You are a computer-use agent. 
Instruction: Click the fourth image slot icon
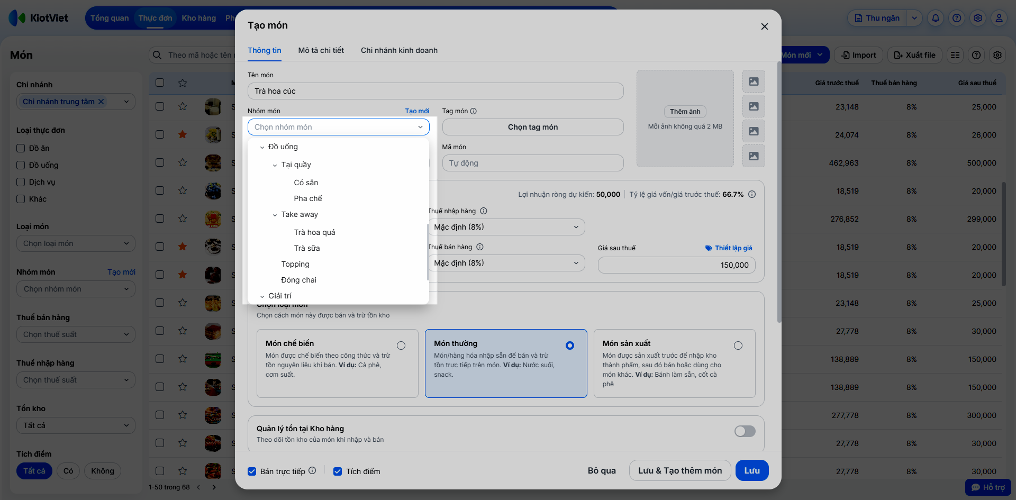point(754,156)
